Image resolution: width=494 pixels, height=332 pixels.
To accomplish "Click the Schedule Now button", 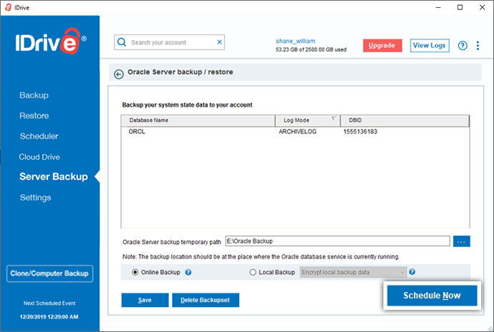I will tap(432, 296).
